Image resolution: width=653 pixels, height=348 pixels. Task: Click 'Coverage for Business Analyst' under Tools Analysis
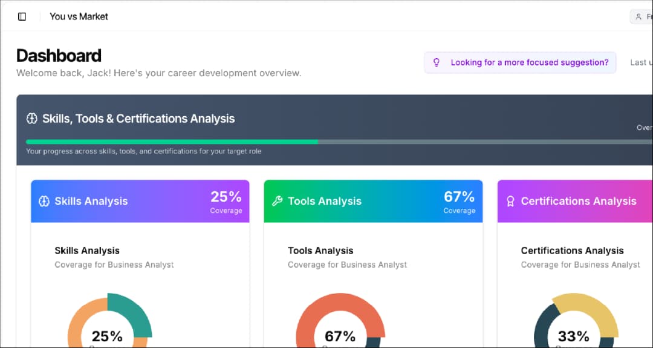tap(347, 264)
